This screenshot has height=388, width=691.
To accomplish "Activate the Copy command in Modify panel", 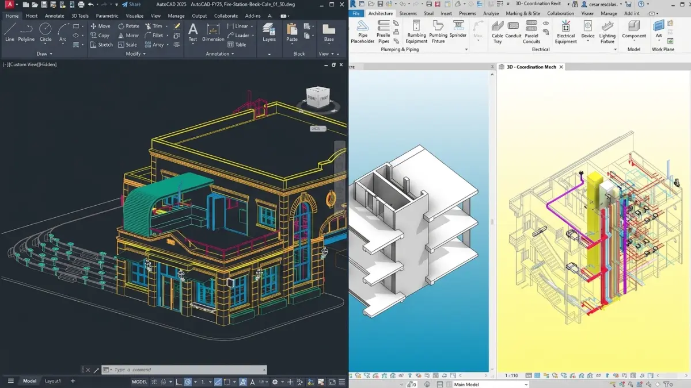I will pos(100,35).
